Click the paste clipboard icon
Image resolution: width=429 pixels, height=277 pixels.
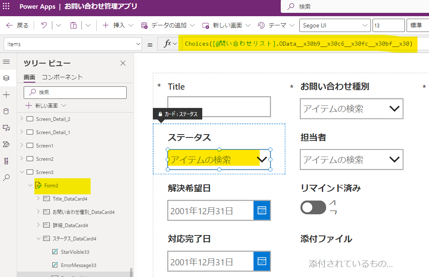(x=74, y=25)
